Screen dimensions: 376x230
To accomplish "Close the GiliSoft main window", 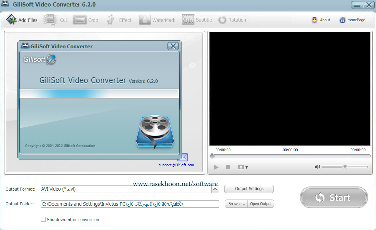I will coord(369,5).
